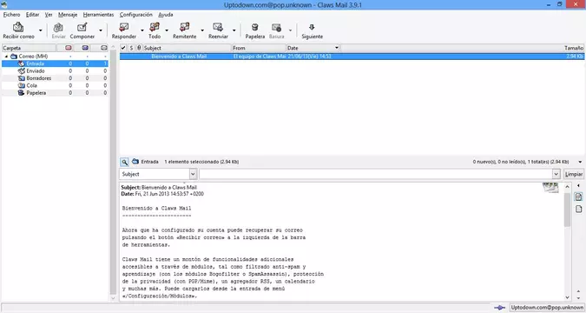Viewport: 586px width, 313px height.
Task: Click the Responder toolbar icon
Action: pyautogui.click(x=123, y=27)
